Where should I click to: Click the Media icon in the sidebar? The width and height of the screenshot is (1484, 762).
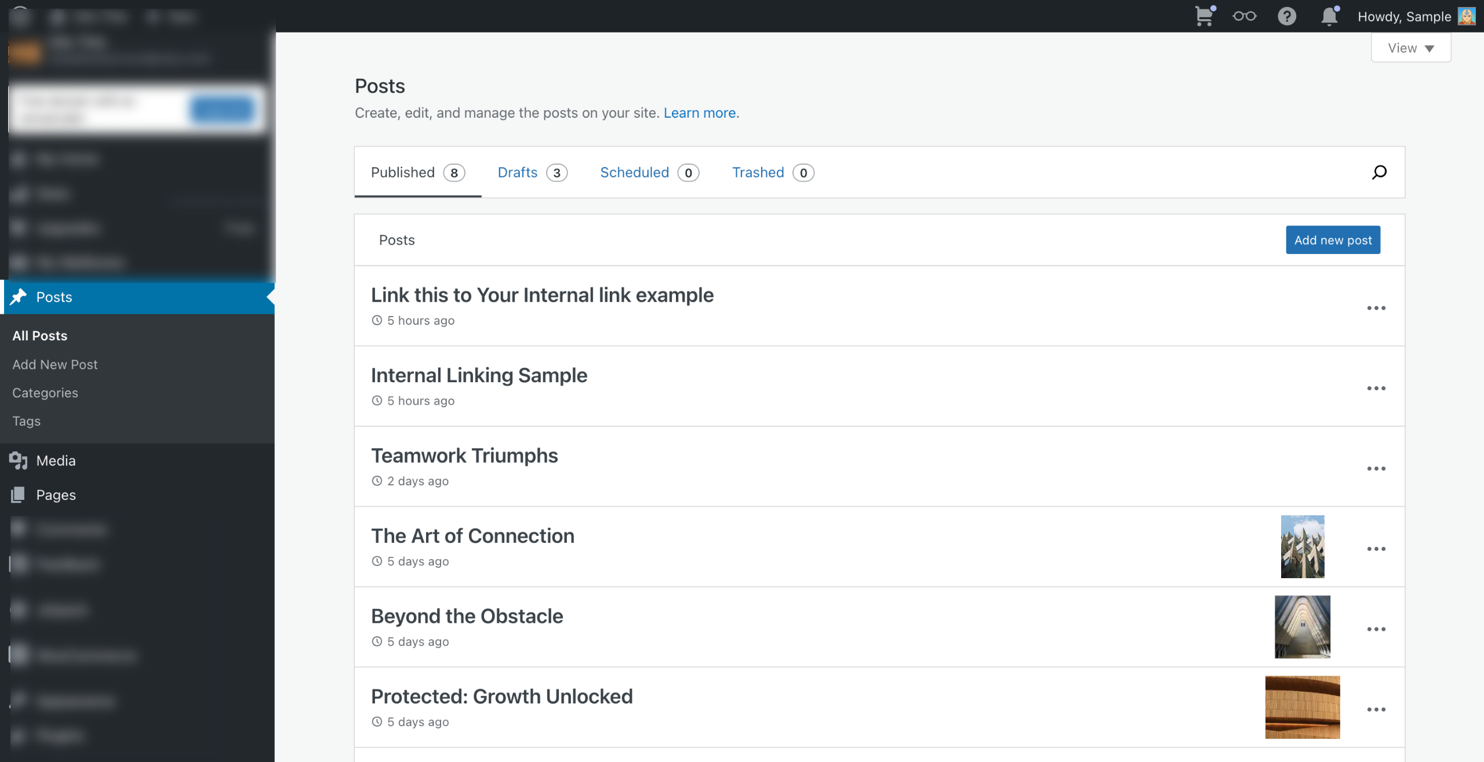click(x=19, y=460)
